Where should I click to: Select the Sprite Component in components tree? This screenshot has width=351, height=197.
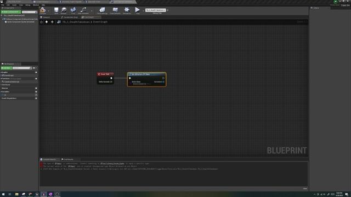[x=20, y=22]
